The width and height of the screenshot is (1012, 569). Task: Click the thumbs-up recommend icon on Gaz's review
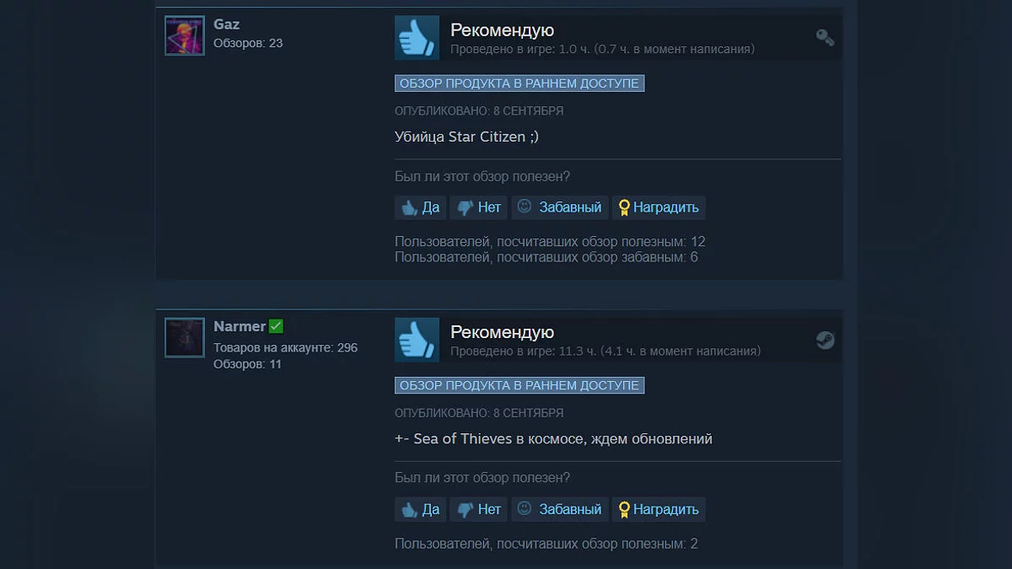(x=417, y=37)
